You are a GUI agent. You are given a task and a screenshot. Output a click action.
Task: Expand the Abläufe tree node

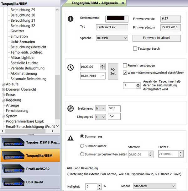click(x=3, y=84)
